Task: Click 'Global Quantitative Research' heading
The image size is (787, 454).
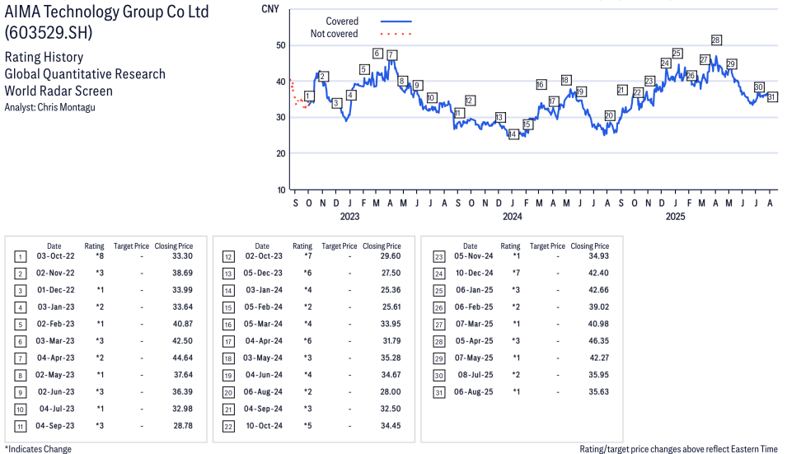Action: click(86, 74)
